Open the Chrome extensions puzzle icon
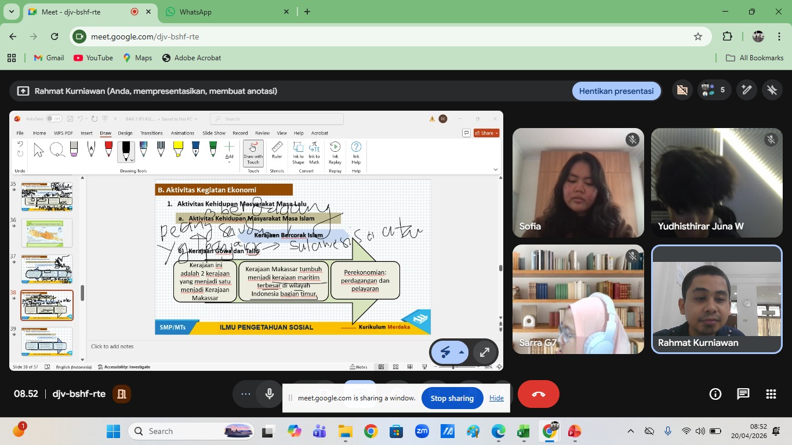This screenshot has height=445, width=792. [727, 37]
